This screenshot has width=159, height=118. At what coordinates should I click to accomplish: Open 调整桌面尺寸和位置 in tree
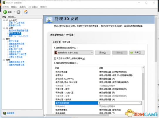coord(18,54)
